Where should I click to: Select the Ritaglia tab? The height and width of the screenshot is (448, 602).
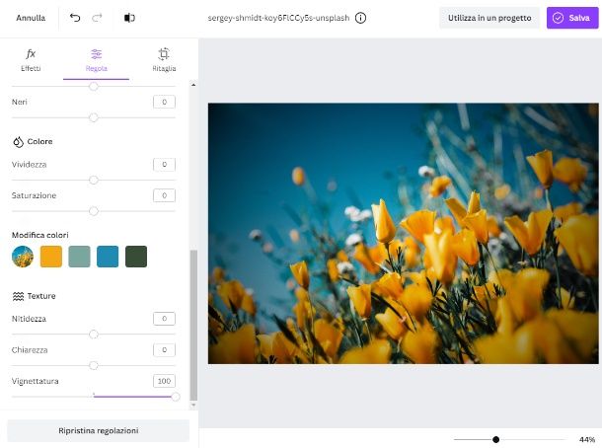coord(164,60)
